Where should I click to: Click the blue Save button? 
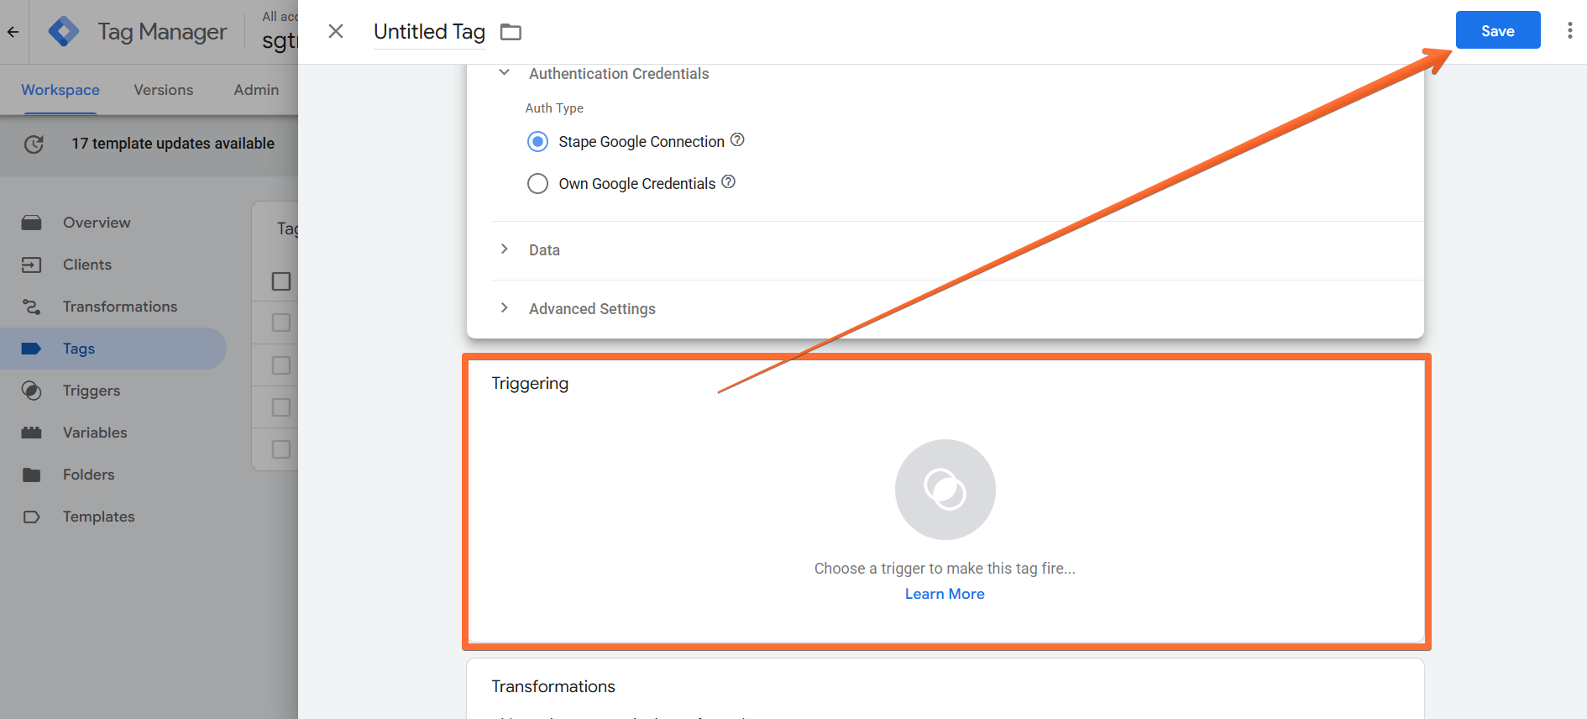[1498, 30]
